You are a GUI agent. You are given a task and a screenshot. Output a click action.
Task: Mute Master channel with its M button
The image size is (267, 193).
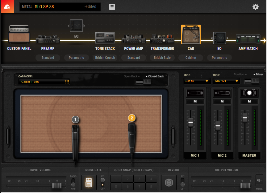click(x=249, y=101)
